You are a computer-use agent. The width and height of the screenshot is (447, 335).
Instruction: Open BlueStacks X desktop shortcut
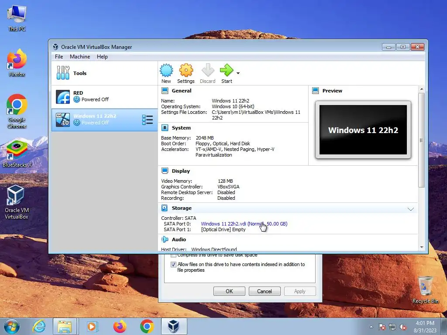coord(17,154)
